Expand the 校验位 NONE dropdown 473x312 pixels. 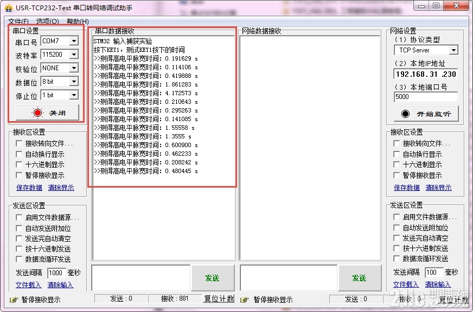point(74,68)
